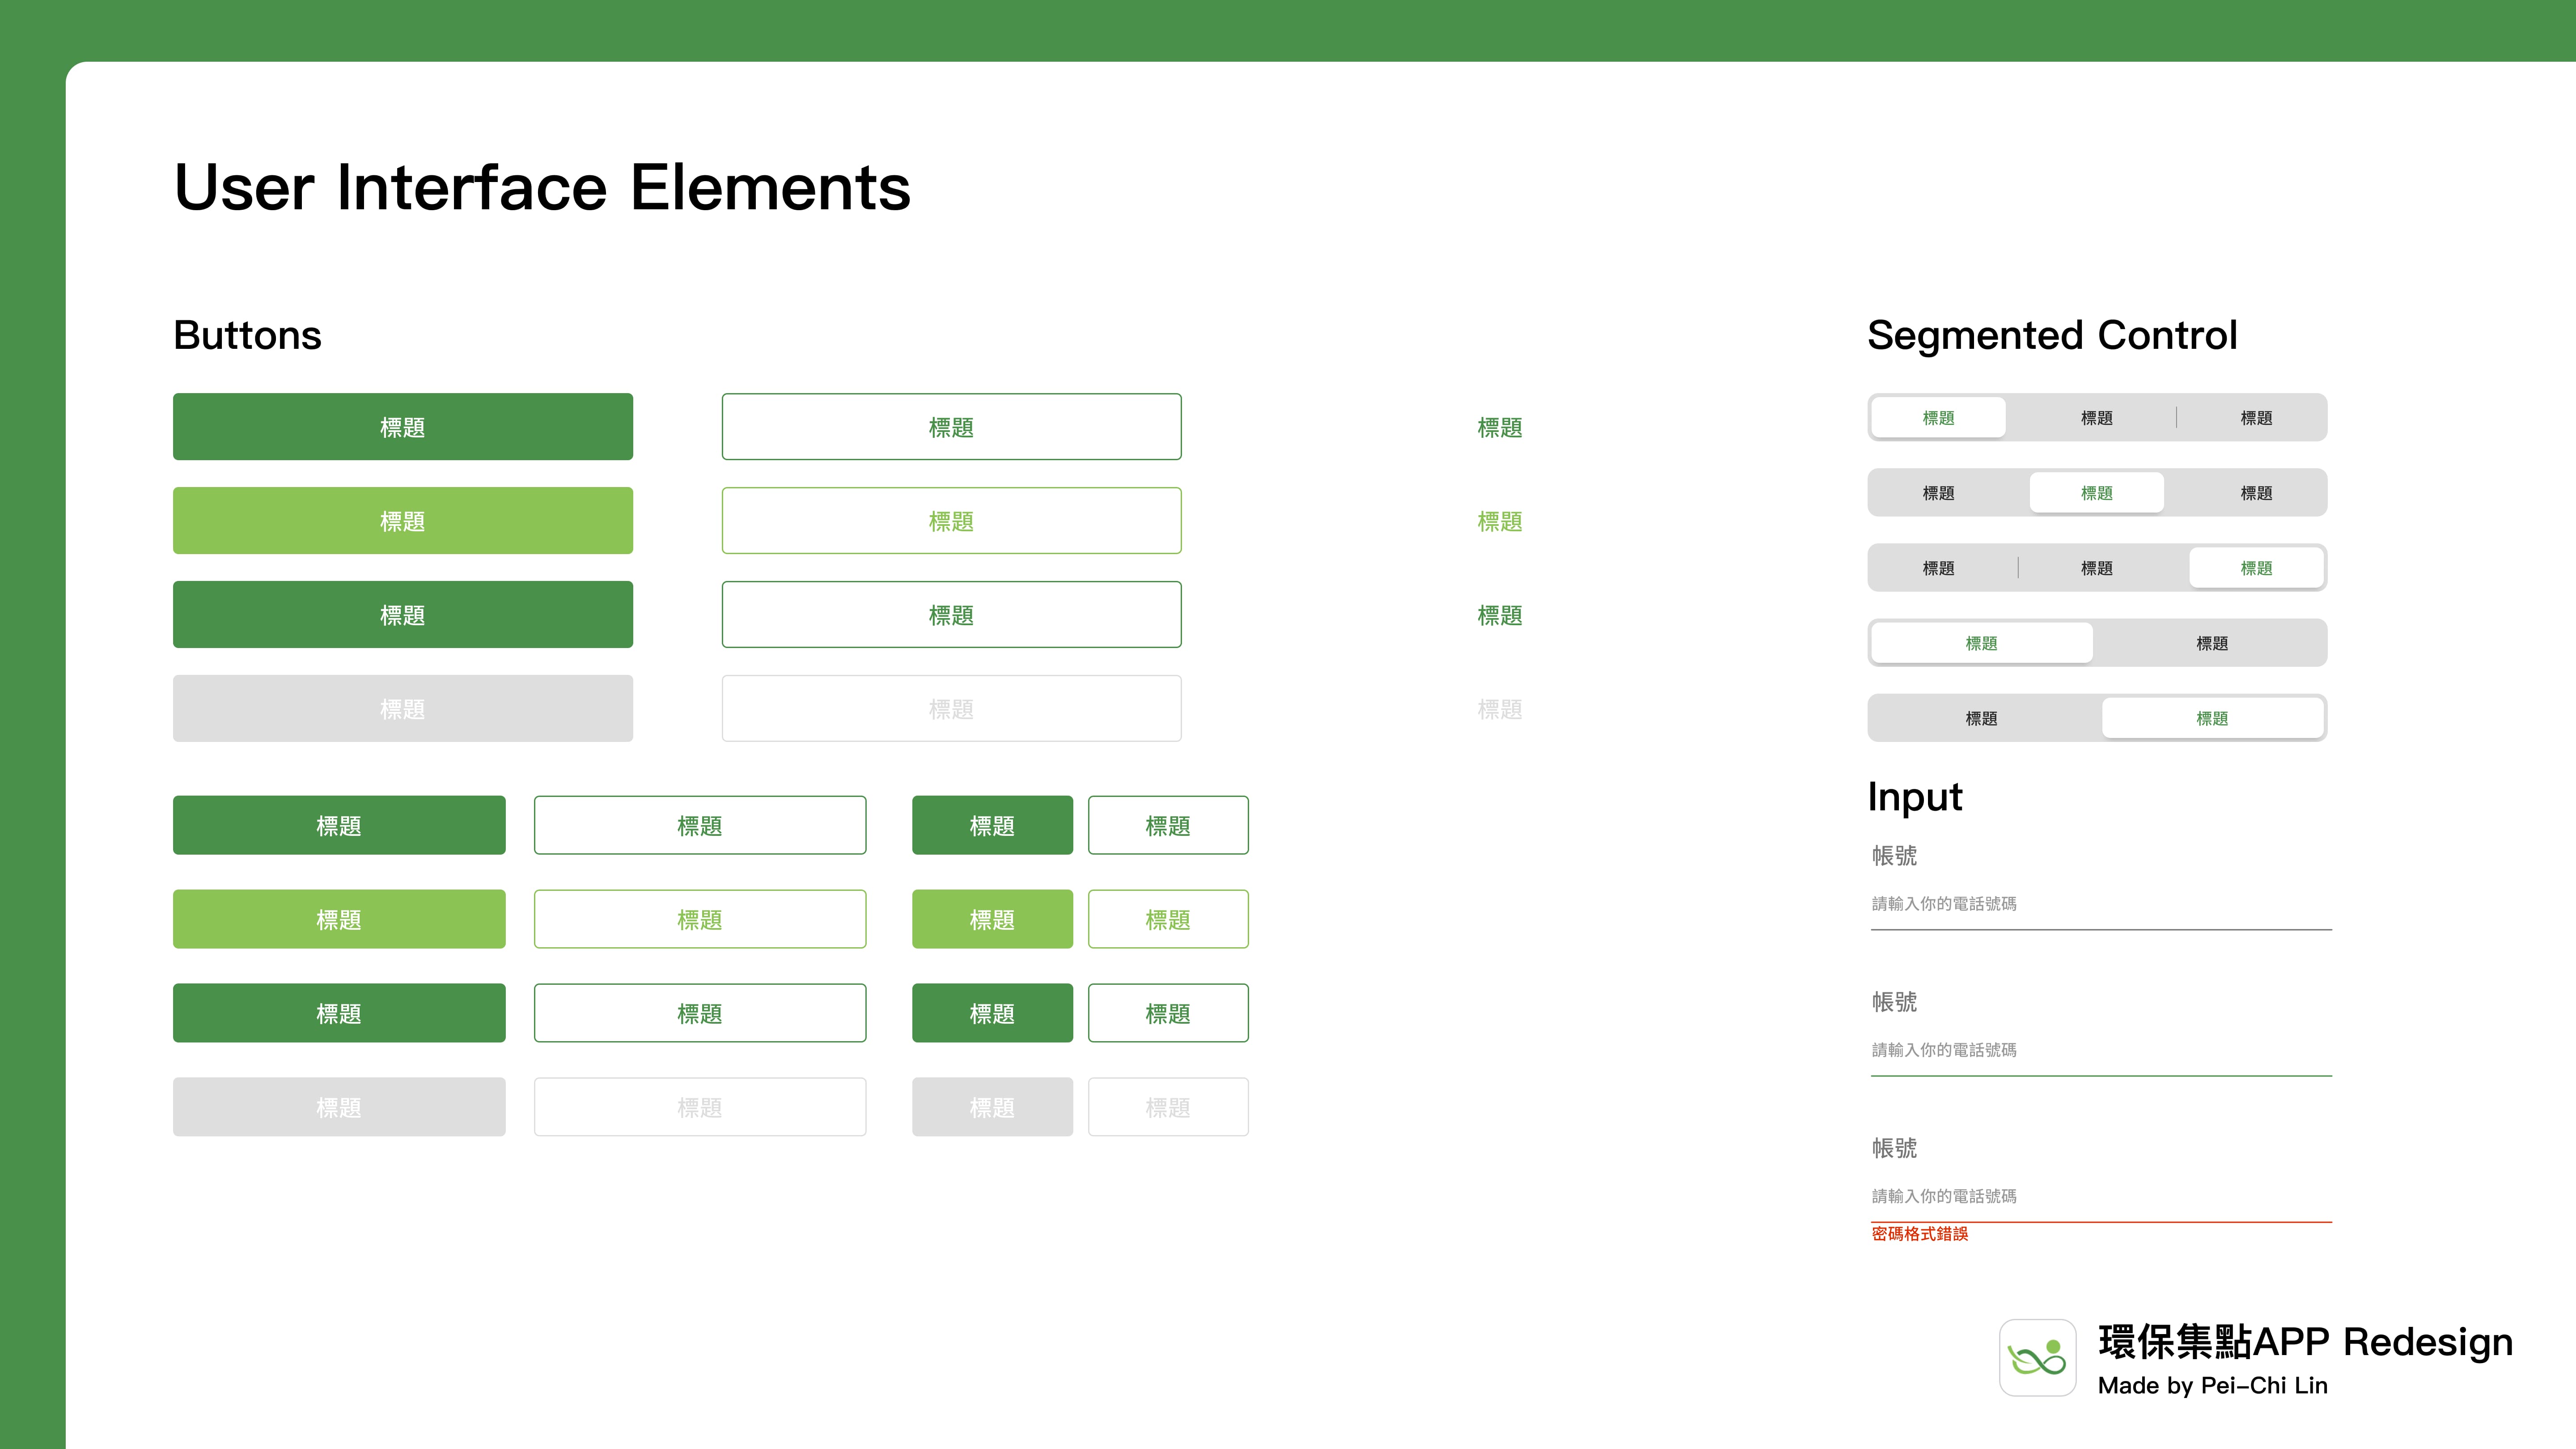Click medium-width dark green filled 標題 button, third row

[339, 1013]
